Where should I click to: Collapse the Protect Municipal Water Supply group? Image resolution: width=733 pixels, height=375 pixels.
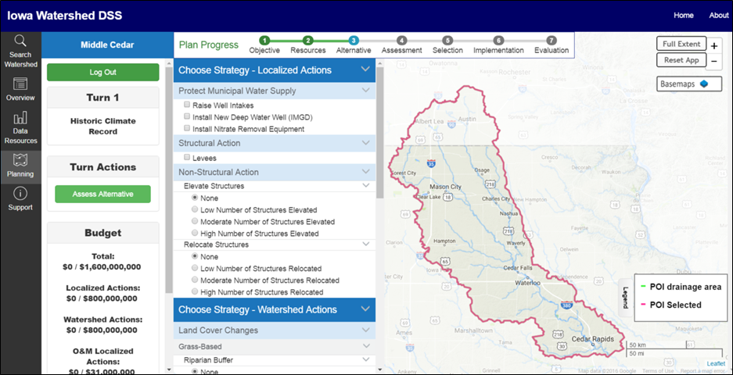(365, 91)
